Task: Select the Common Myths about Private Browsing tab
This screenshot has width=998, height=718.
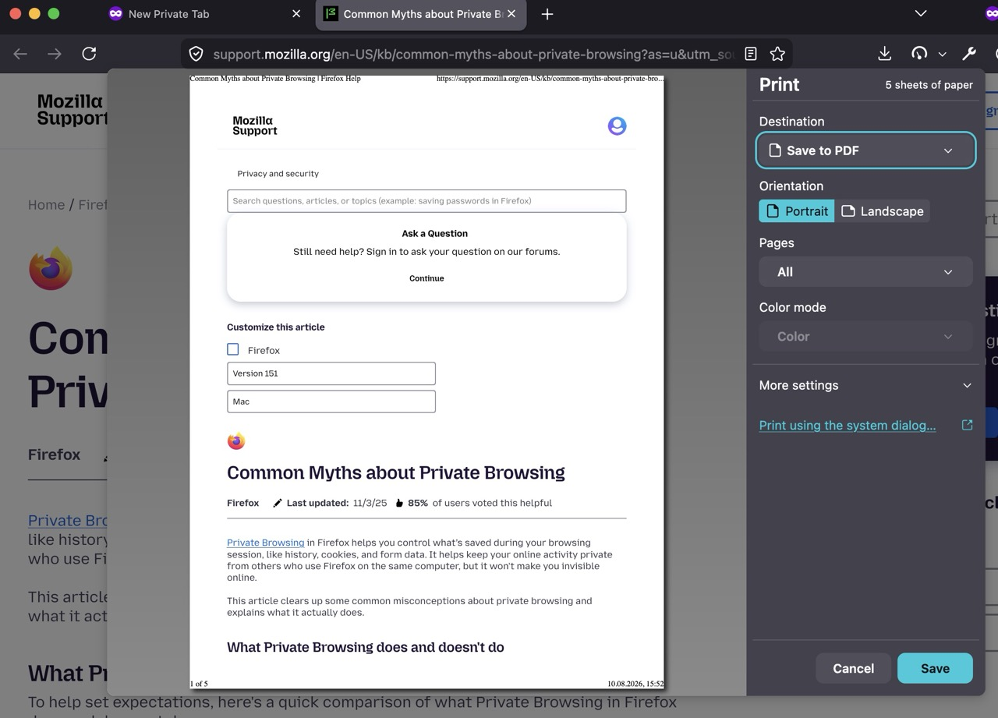Action: click(421, 14)
